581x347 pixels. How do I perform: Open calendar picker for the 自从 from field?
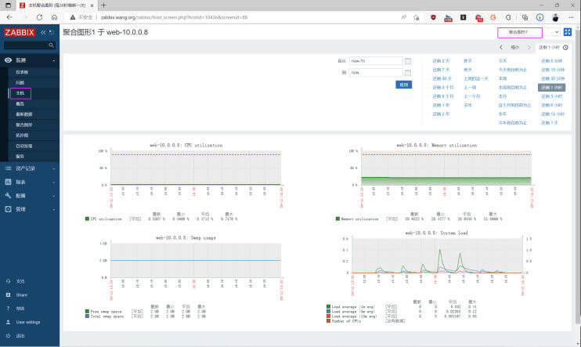click(x=408, y=61)
